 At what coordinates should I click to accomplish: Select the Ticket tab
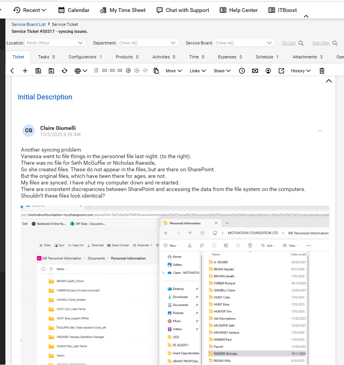pos(18,57)
